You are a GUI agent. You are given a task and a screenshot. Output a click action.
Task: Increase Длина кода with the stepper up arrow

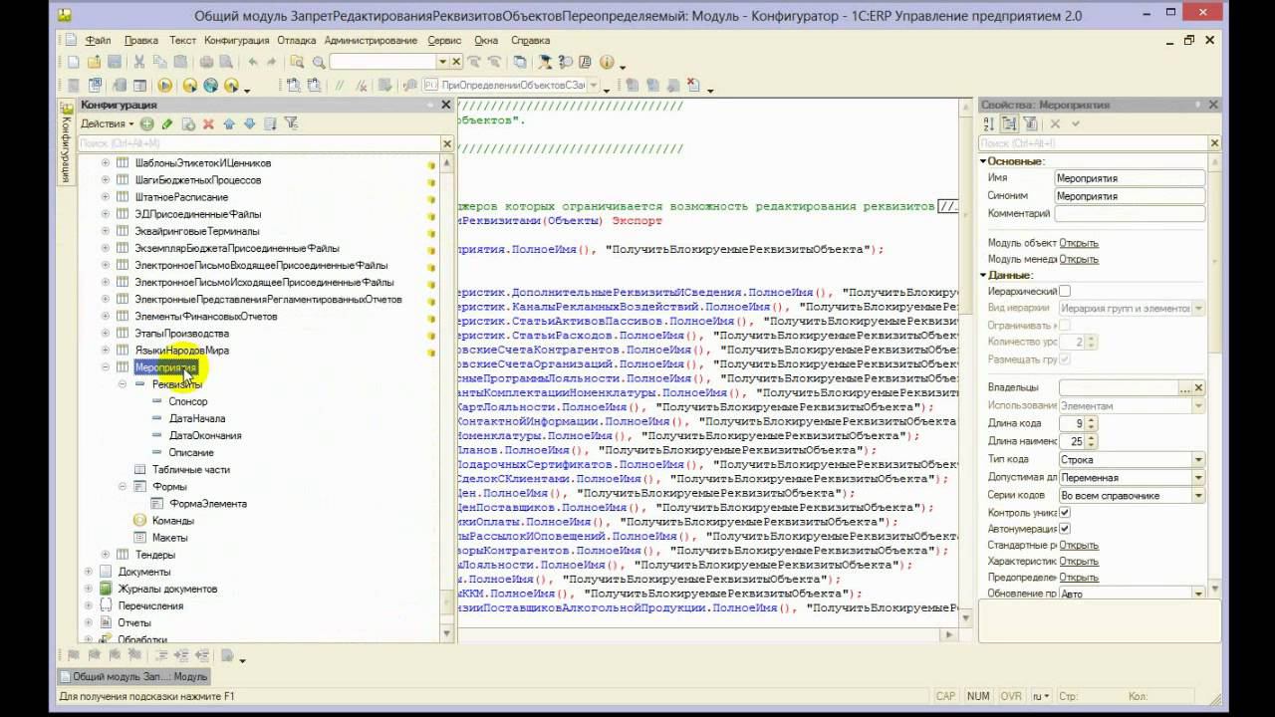1091,420
